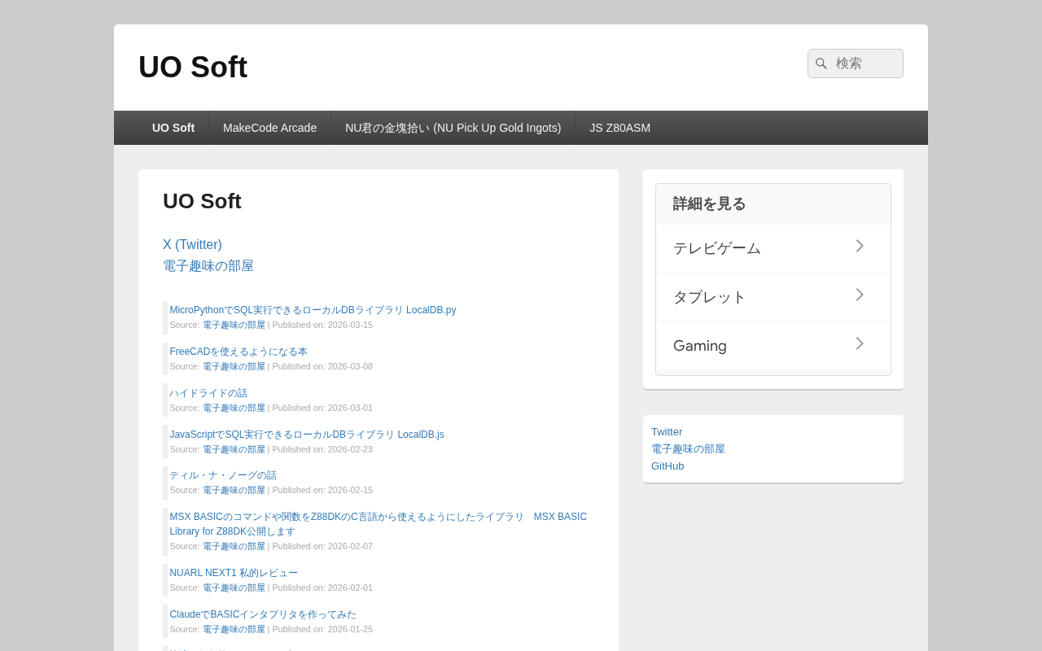Screen dimensions: 1042x651
Task: Focus the 検索 search input field
Action: 856,63
